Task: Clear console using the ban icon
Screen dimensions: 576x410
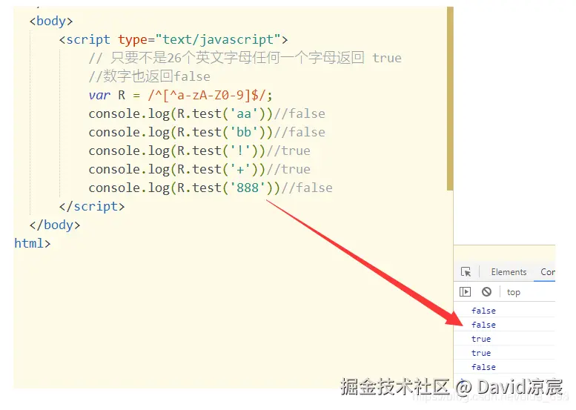Action: pos(486,291)
